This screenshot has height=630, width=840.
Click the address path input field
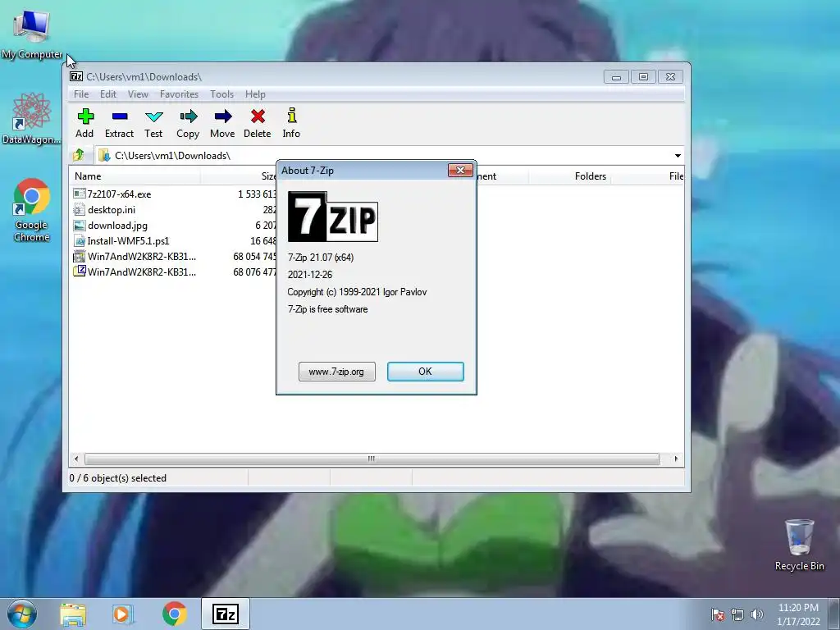point(382,155)
